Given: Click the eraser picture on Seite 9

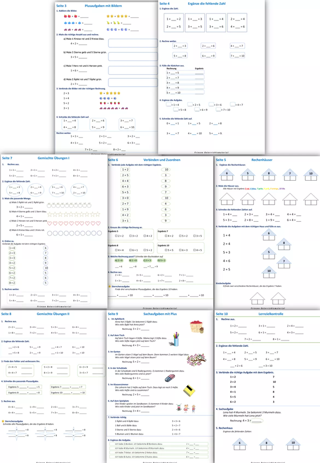Looking at the screenshot, I should [x=170, y=378].
